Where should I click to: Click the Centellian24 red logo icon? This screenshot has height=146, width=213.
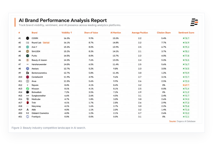tap(27, 77)
